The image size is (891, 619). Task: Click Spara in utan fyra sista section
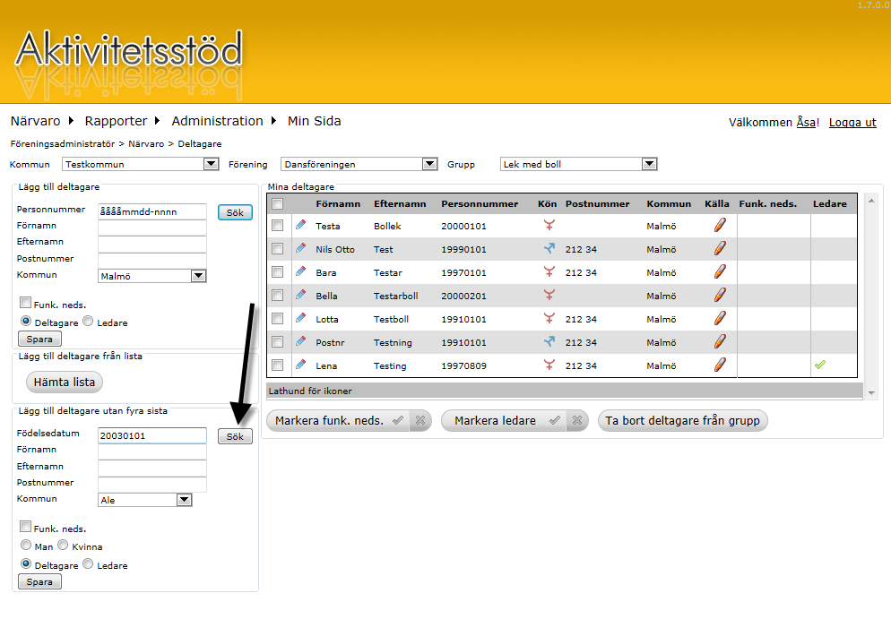coord(39,582)
